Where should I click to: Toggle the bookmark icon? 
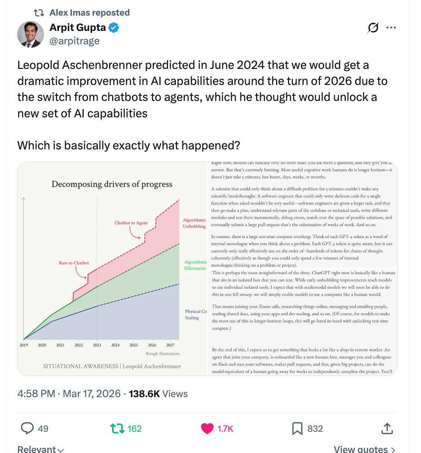point(297,428)
